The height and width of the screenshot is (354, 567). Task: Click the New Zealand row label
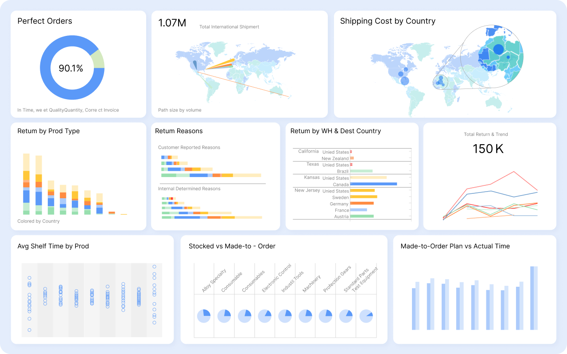click(x=335, y=158)
